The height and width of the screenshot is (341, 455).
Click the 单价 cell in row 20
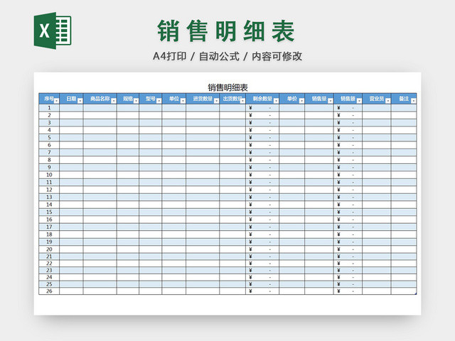292,249
